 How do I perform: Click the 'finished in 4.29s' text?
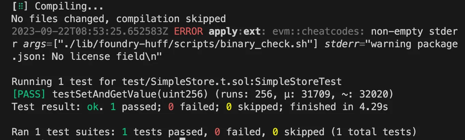pyautogui.click(x=339, y=107)
